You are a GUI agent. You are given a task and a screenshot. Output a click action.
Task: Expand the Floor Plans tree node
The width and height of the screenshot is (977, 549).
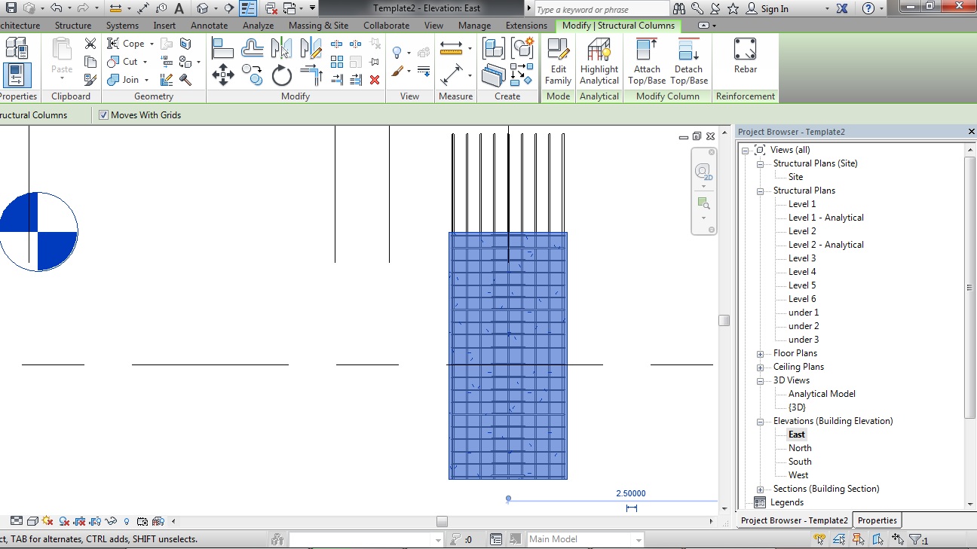tap(761, 353)
